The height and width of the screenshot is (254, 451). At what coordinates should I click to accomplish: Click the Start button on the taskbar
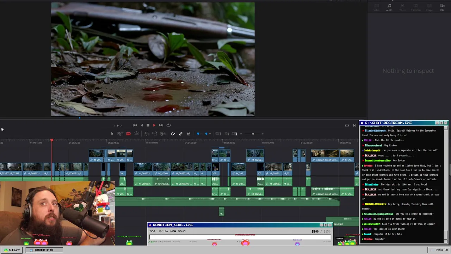[12, 250]
